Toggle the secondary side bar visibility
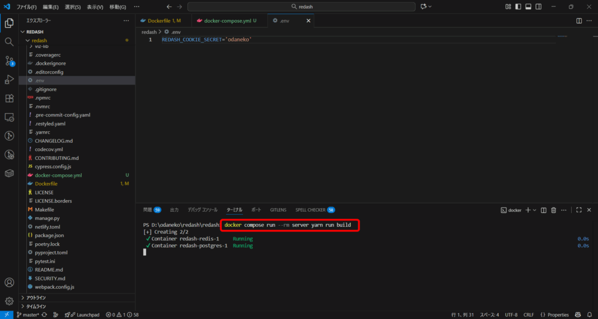 point(538,6)
